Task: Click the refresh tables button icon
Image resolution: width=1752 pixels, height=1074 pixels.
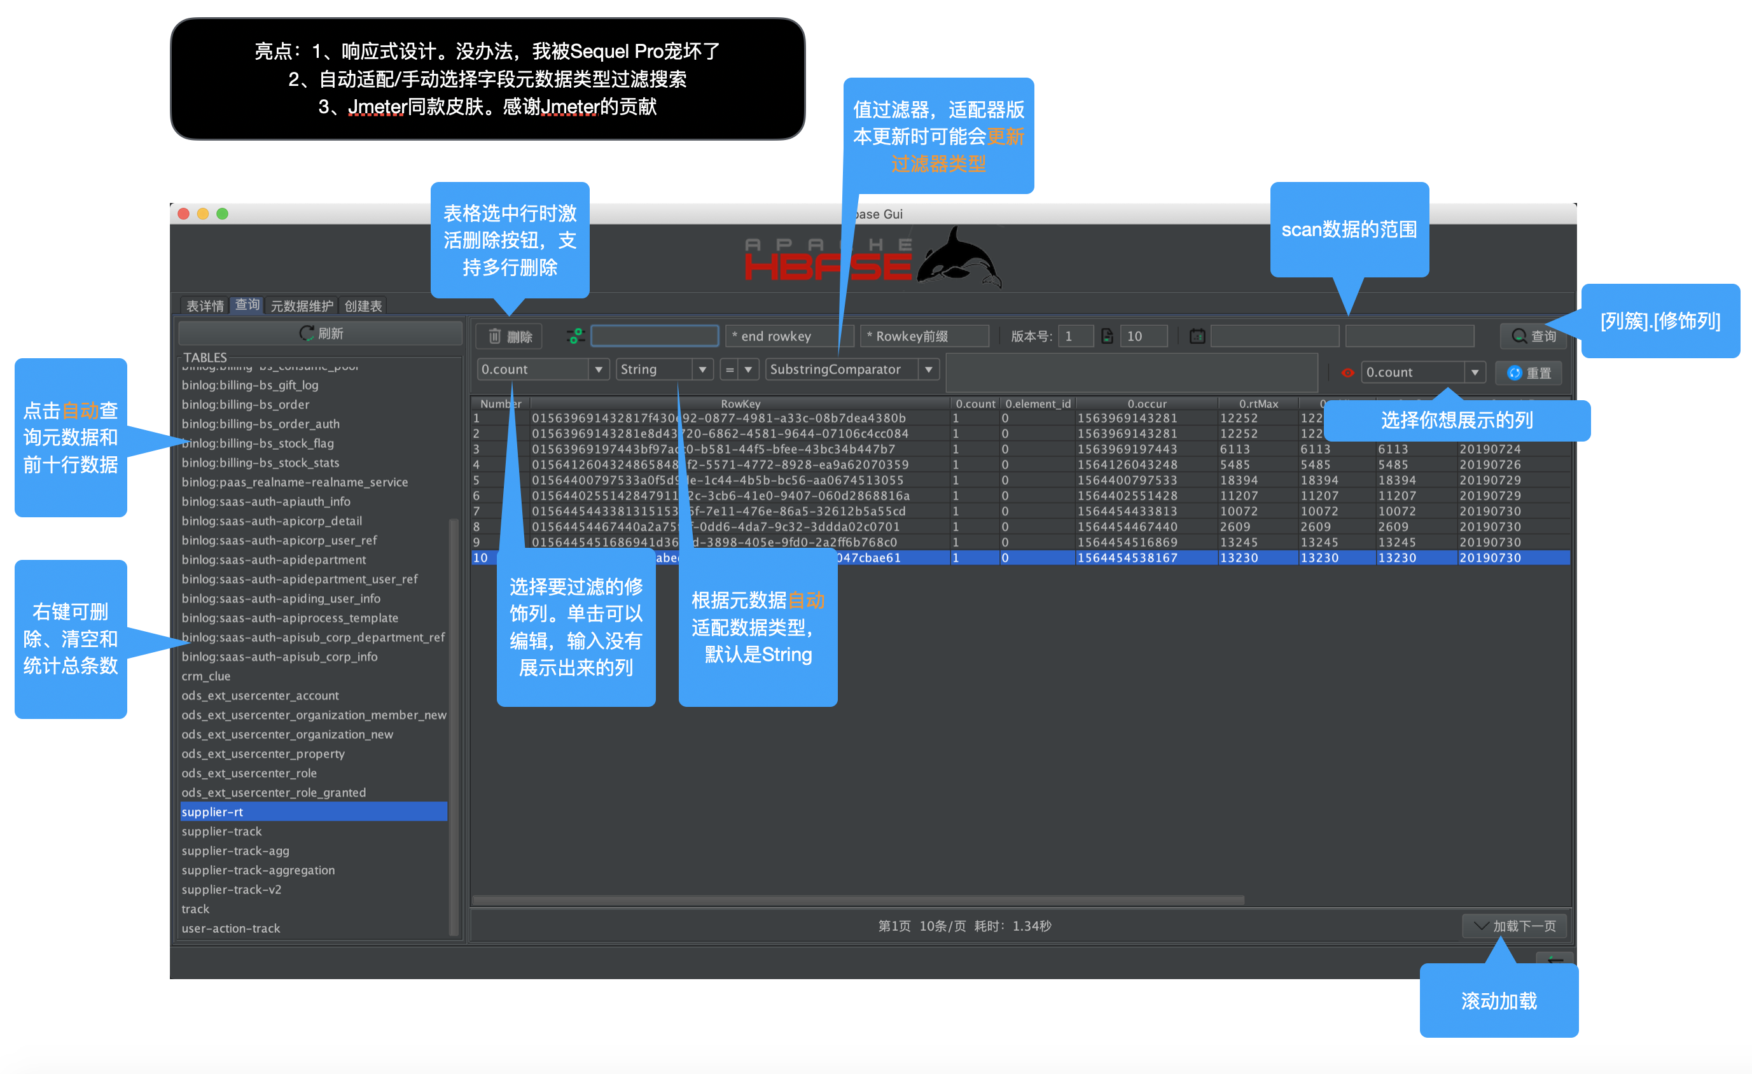Action: pyautogui.click(x=307, y=333)
